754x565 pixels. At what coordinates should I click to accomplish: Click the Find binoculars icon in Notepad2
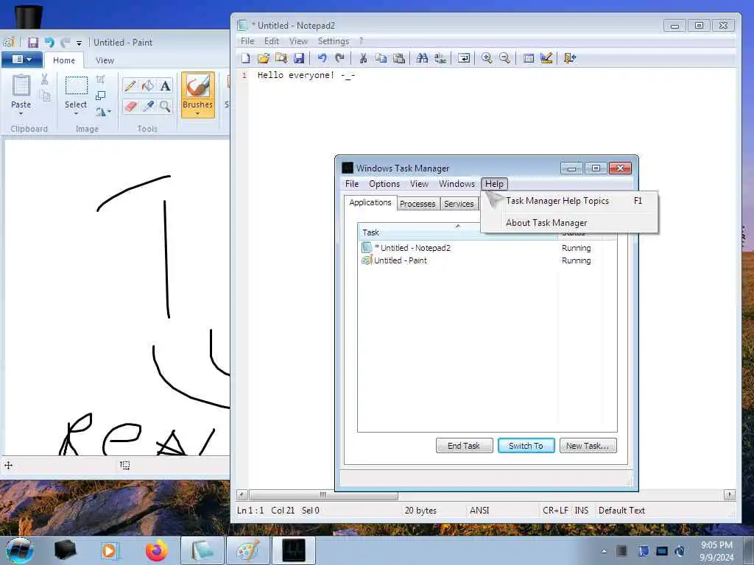point(422,58)
